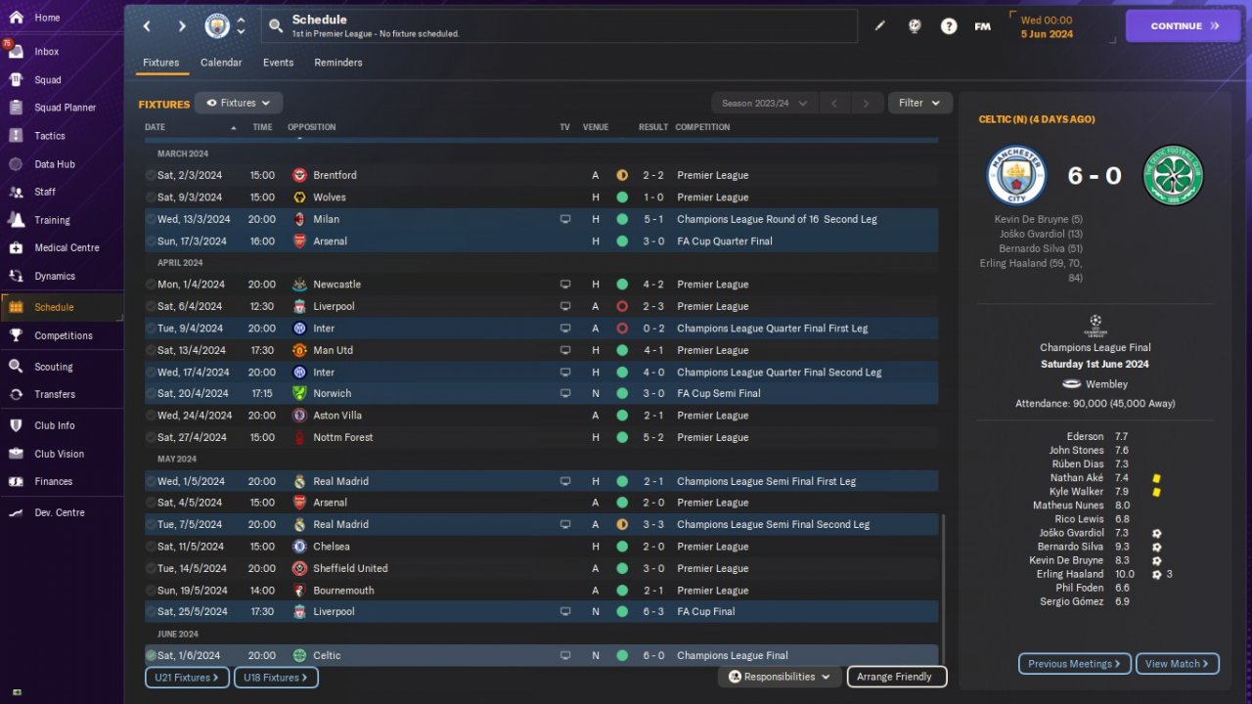Screen dimensions: 1252x704
Task: Open Competitions from the sidebar
Action: (x=64, y=335)
